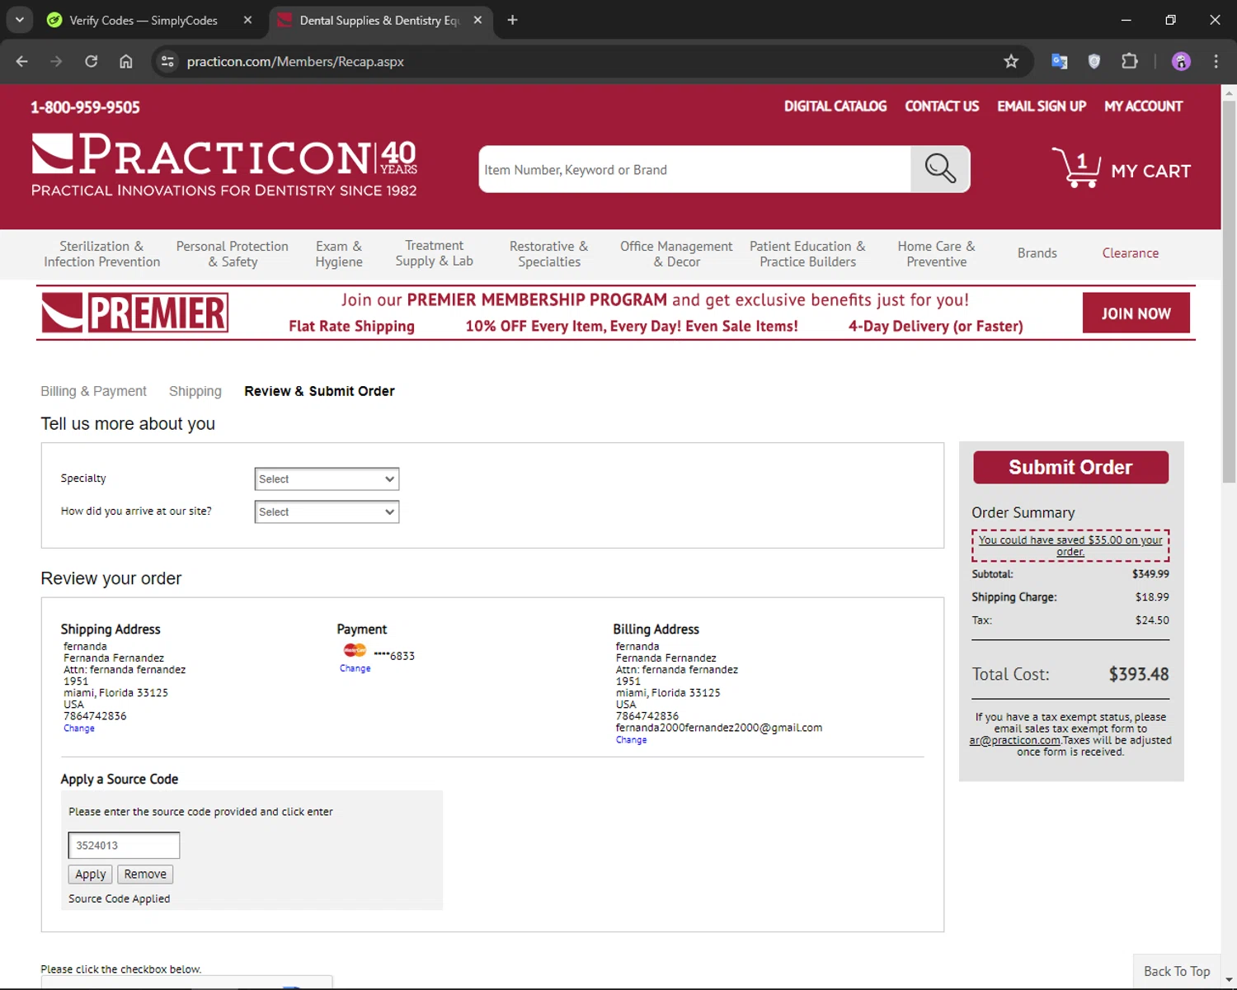
Task: Click 'Source Code Applied' status text
Action: pos(120,898)
